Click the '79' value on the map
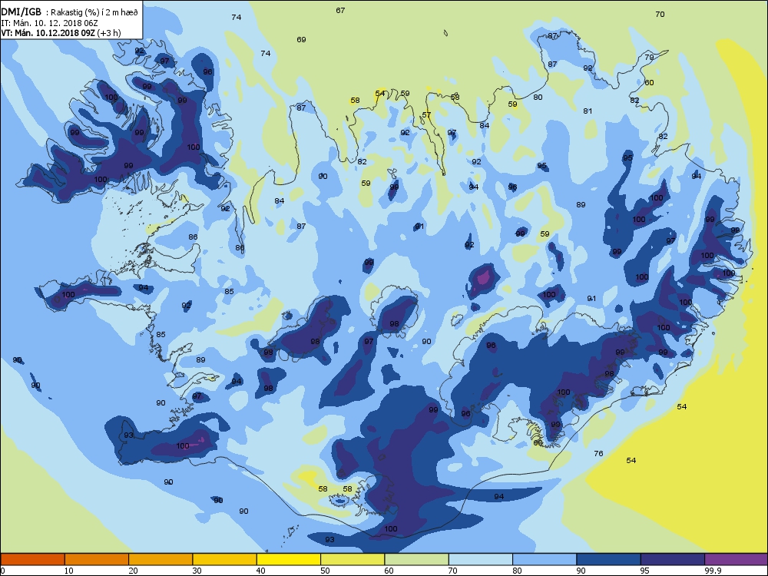This screenshot has width=768, height=576. pos(649,58)
